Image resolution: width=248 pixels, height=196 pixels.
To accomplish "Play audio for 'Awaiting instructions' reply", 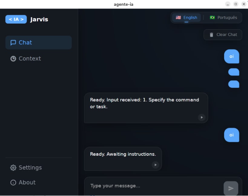I will [155, 165].
